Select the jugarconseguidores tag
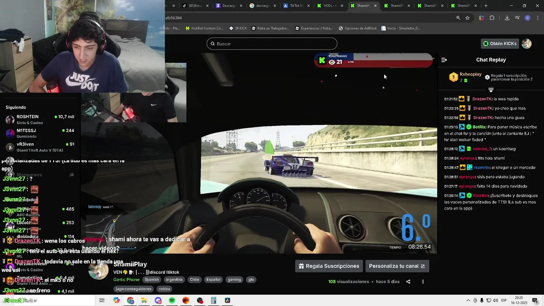Viewport: 544px width, 306px height. 133,289
